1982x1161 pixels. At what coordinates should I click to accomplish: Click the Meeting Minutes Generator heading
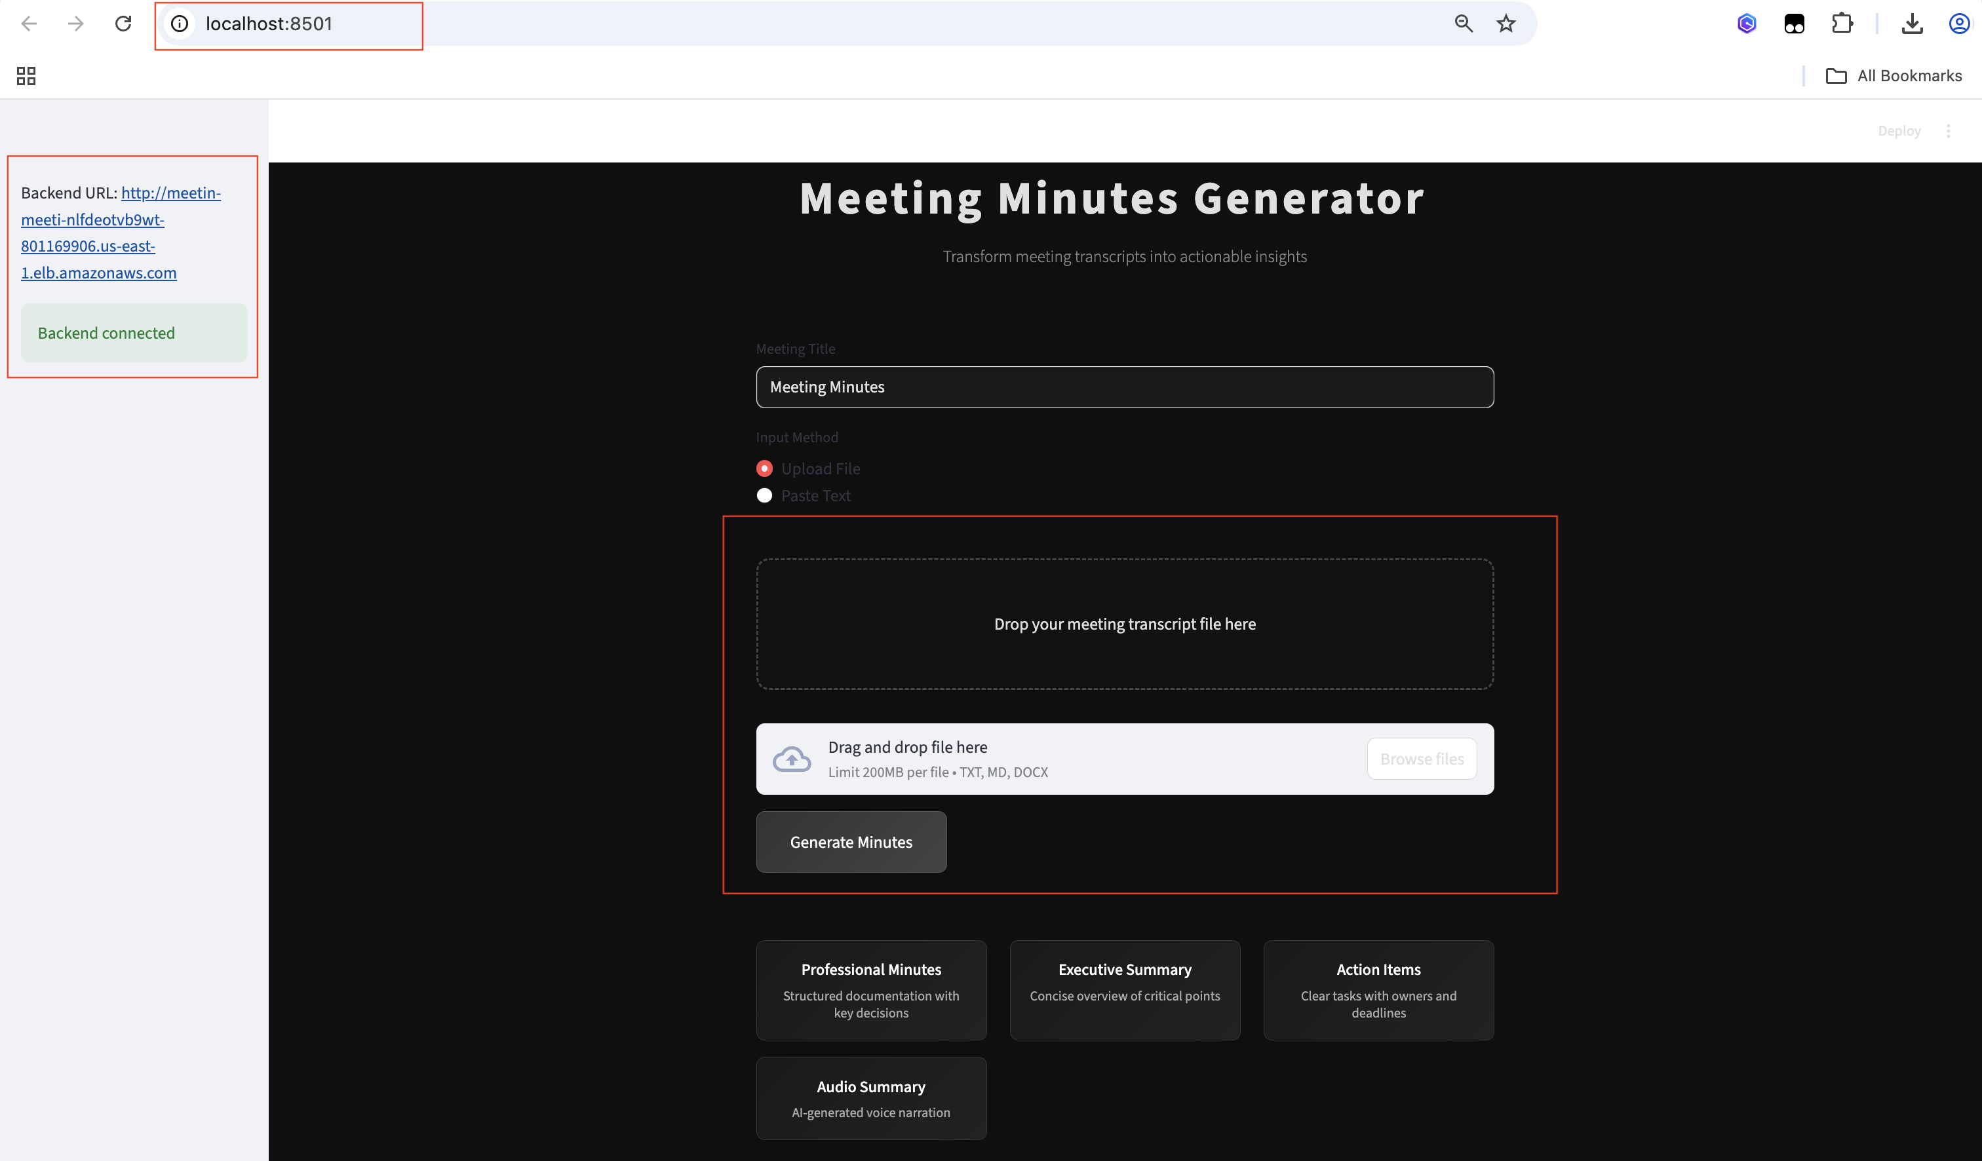tap(1112, 198)
